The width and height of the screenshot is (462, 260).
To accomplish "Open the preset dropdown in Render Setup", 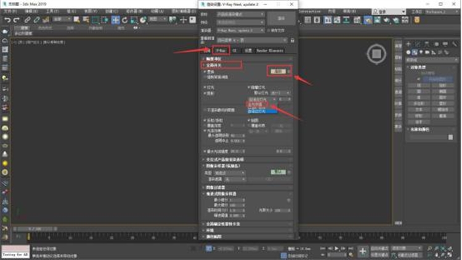I will 240,22.
